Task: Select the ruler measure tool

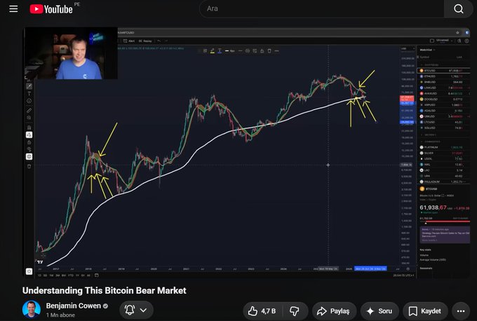Action: 29,110
